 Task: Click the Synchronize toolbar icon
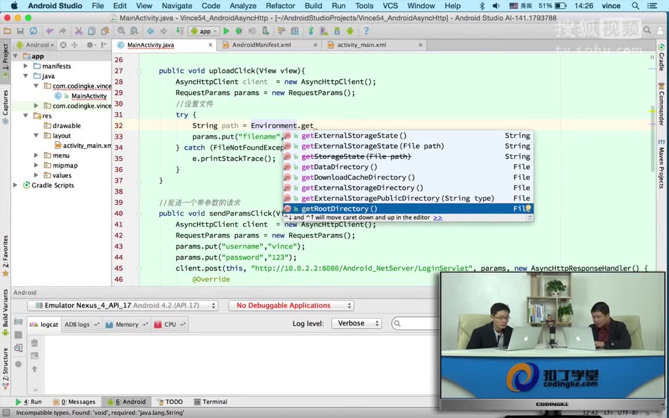pos(33,31)
